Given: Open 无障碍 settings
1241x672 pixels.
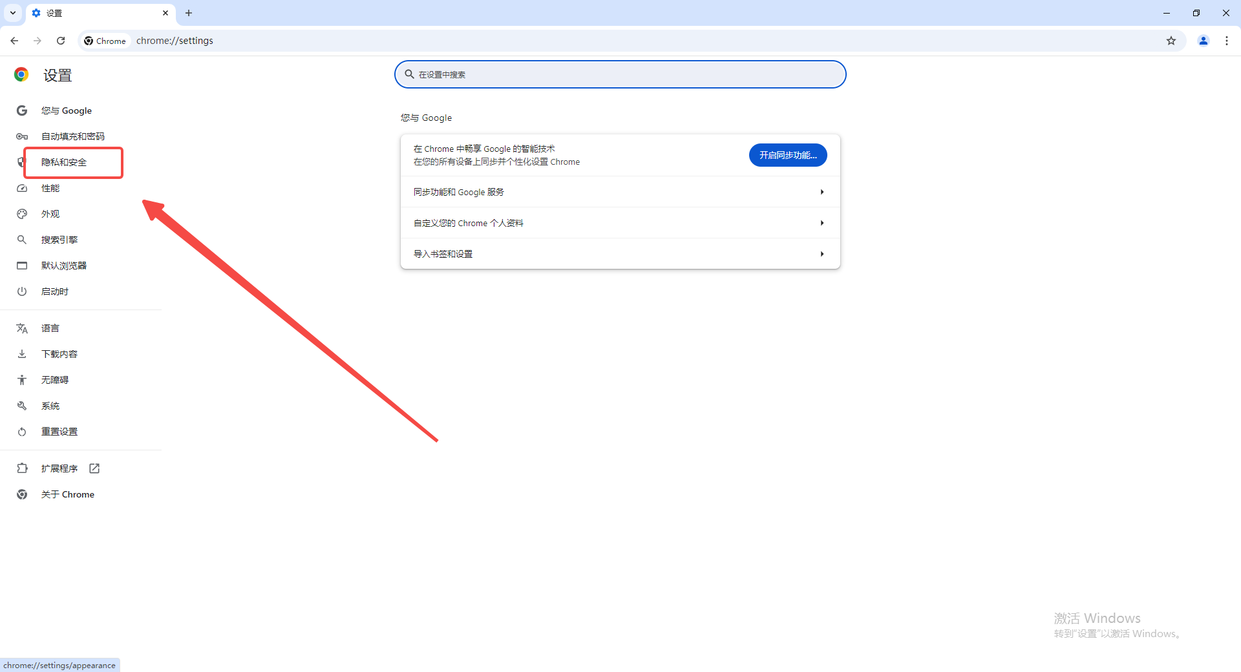Looking at the screenshot, I should coord(55,380).
